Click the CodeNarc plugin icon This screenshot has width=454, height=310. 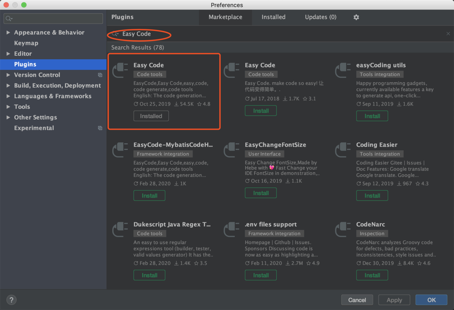coord(343,229)
